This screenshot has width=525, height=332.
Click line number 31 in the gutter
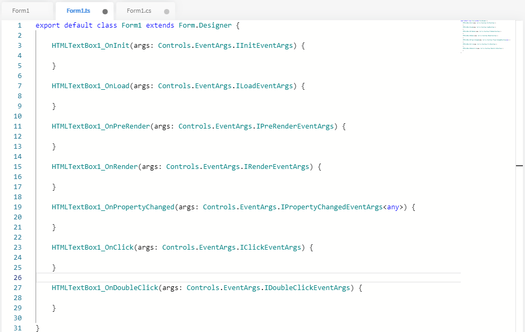(18, 328)
